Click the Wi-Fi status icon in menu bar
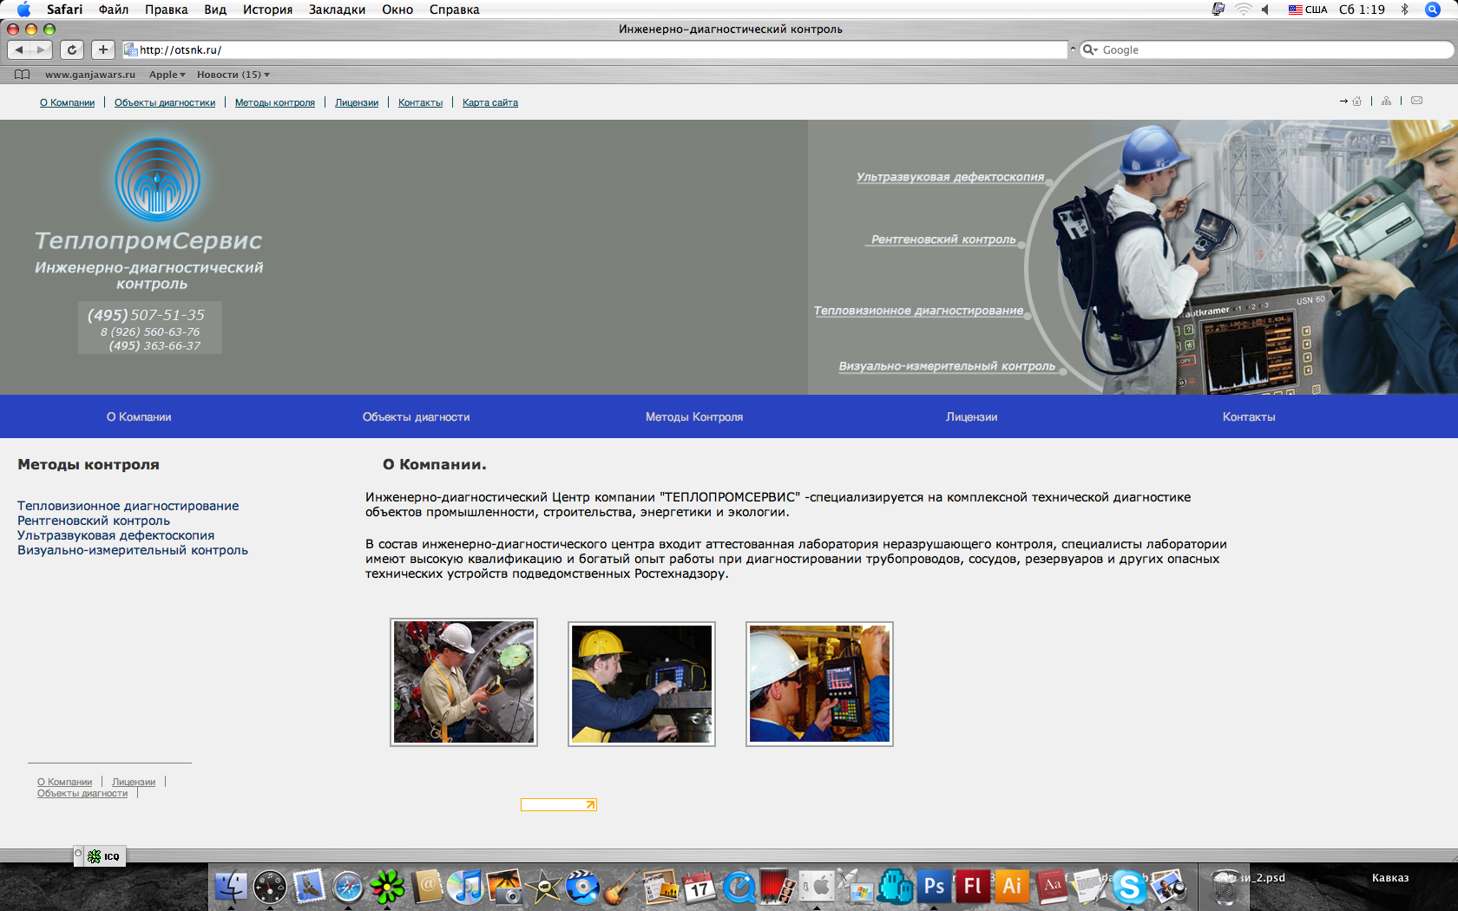Image resolution: width=1458 pixels, height=911 pixels. (1244, 10)
